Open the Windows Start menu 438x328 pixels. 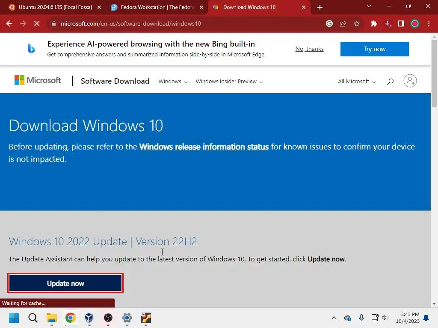click(x=14, y=318)
